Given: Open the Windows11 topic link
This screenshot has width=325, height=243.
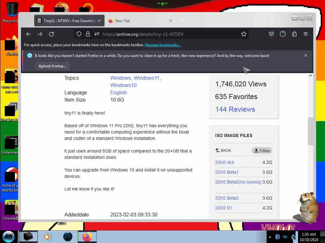Looking at the screenshot, I should tap(147, 78).
